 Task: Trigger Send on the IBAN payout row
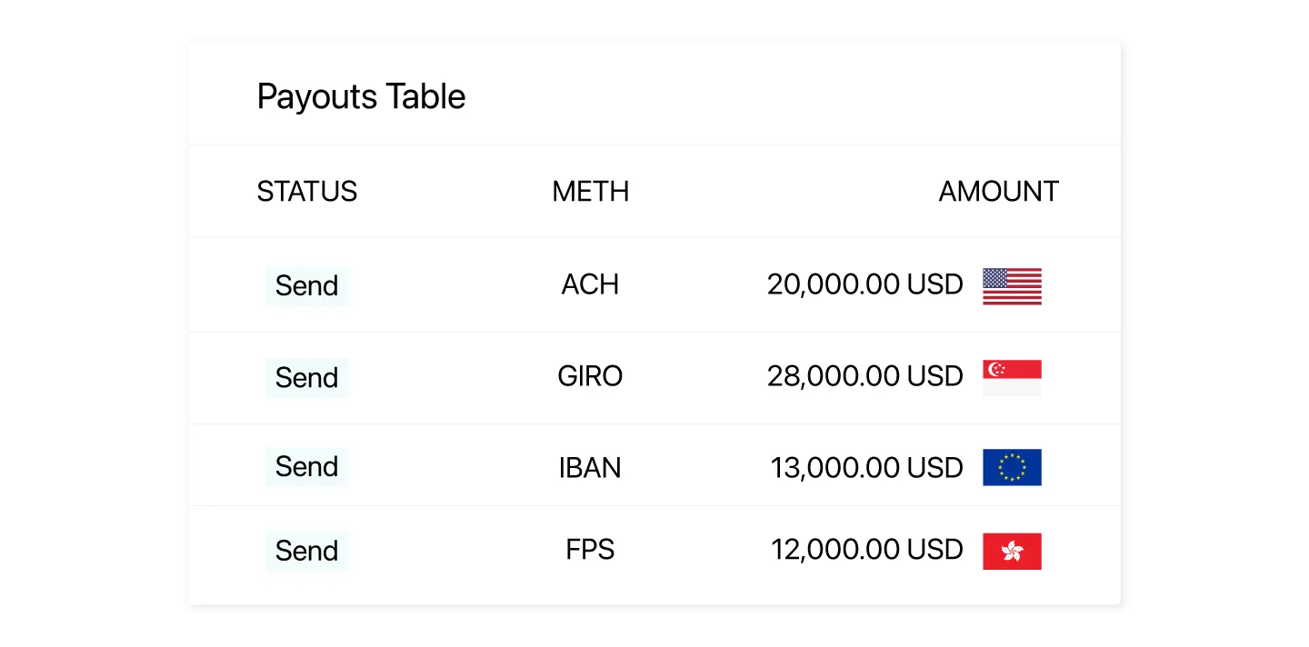(306, 466)
